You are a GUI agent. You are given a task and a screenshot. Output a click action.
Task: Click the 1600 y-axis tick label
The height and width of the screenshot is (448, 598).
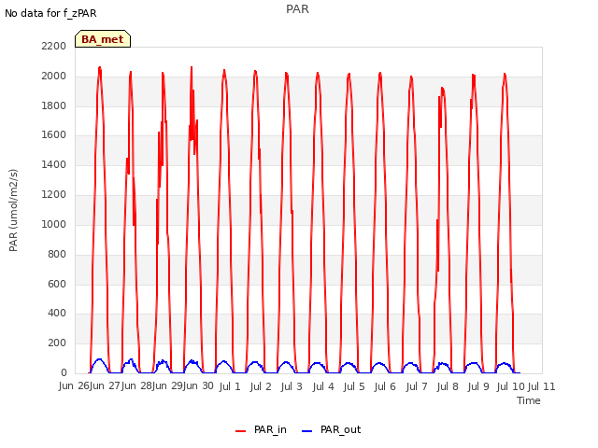[x=54, y=134]
